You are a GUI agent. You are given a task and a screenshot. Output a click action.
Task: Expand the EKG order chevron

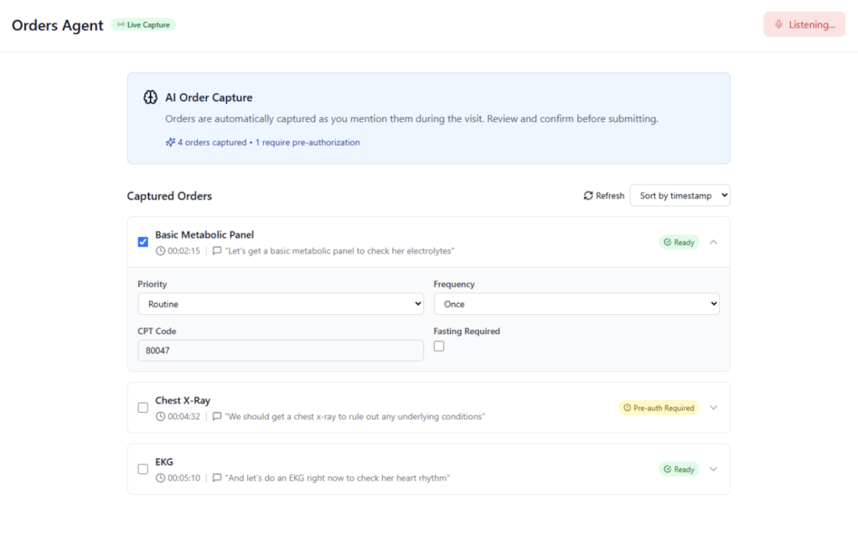click(x=714, y=469)
